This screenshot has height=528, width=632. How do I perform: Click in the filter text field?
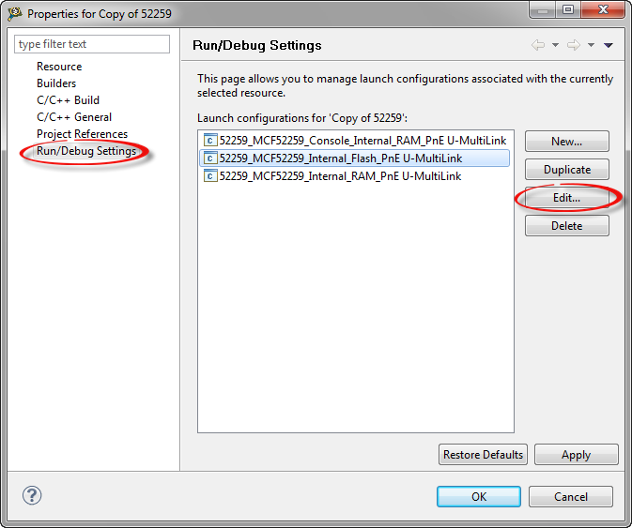tap(92, 44)
